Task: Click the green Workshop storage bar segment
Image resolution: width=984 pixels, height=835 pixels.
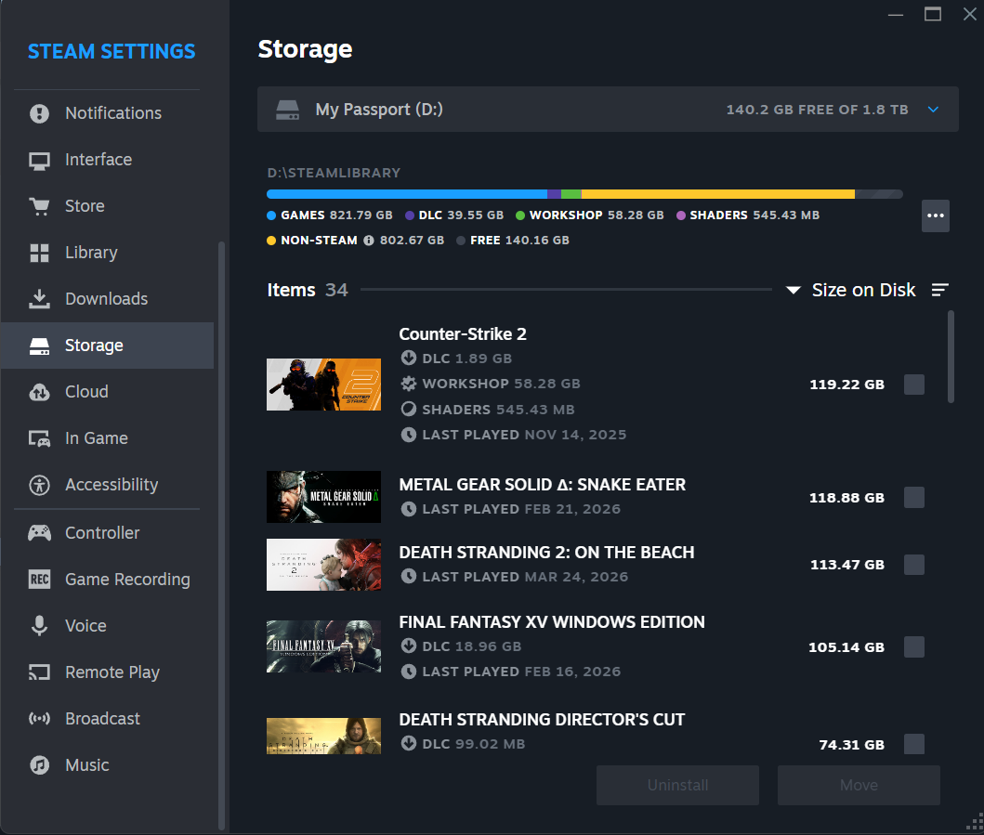Action: 571,194
